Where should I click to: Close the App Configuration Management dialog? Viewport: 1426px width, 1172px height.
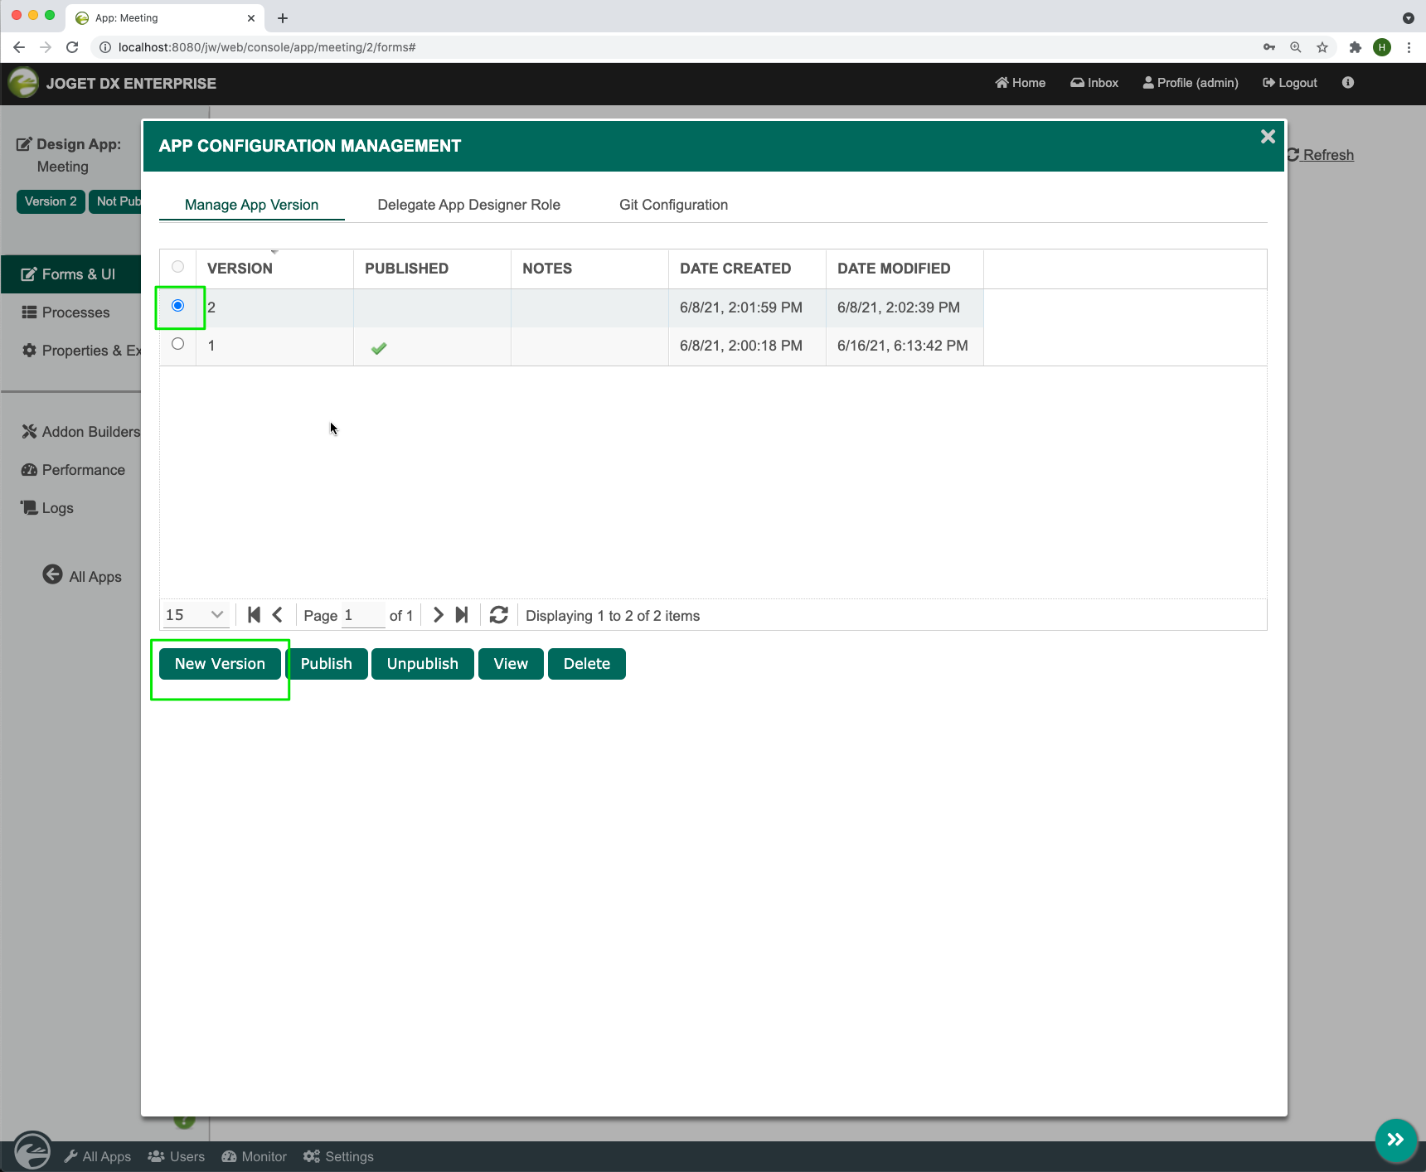click(x=1268, y=137)
